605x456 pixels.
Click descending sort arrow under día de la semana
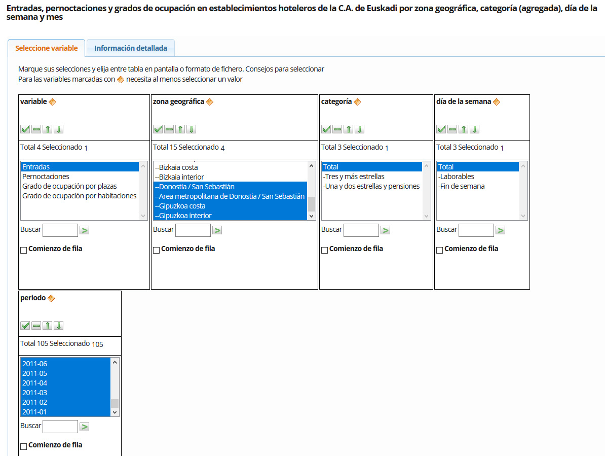(x=474, y=129)
